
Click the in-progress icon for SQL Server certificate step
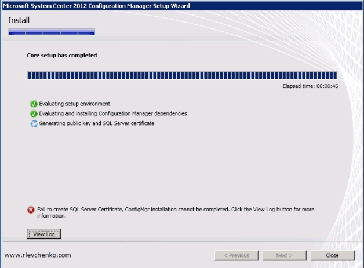[x=34, y=123]
